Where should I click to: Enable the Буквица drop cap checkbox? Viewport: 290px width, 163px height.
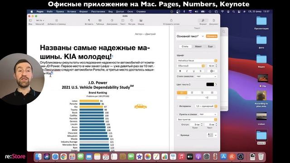click(178, 135)
